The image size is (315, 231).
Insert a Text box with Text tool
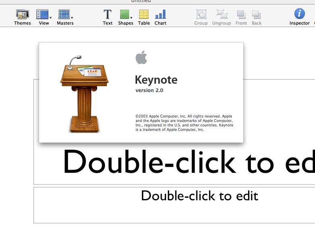[x=107, y=14]
